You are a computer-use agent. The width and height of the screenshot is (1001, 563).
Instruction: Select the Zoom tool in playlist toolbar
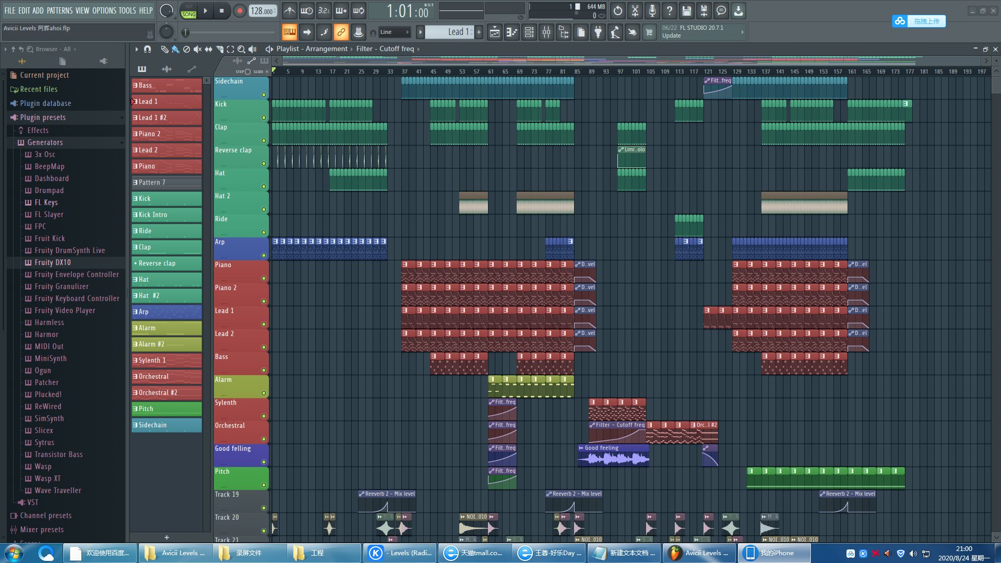[x=241, y=49]
